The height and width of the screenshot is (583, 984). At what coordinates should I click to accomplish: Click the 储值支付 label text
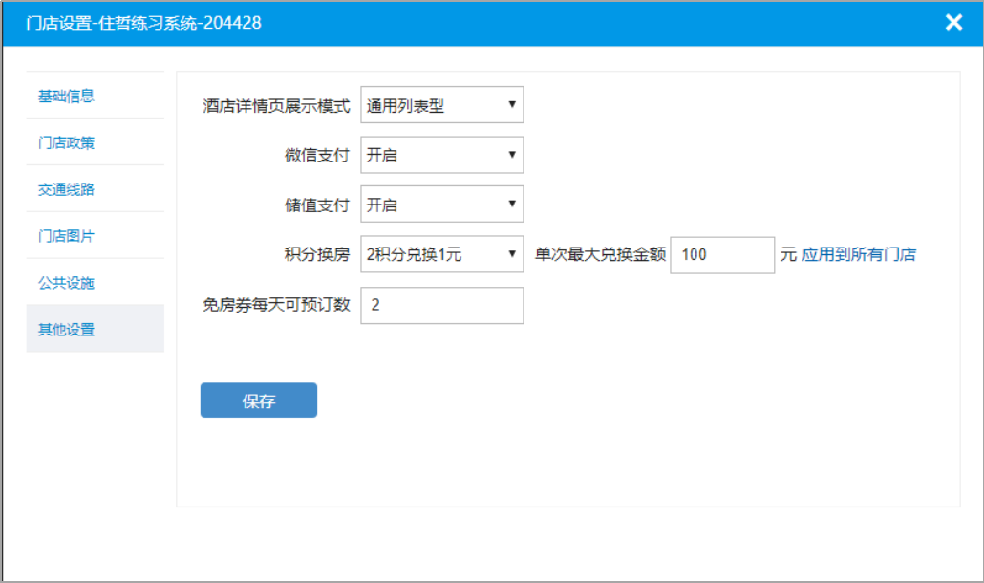(317, 205)
